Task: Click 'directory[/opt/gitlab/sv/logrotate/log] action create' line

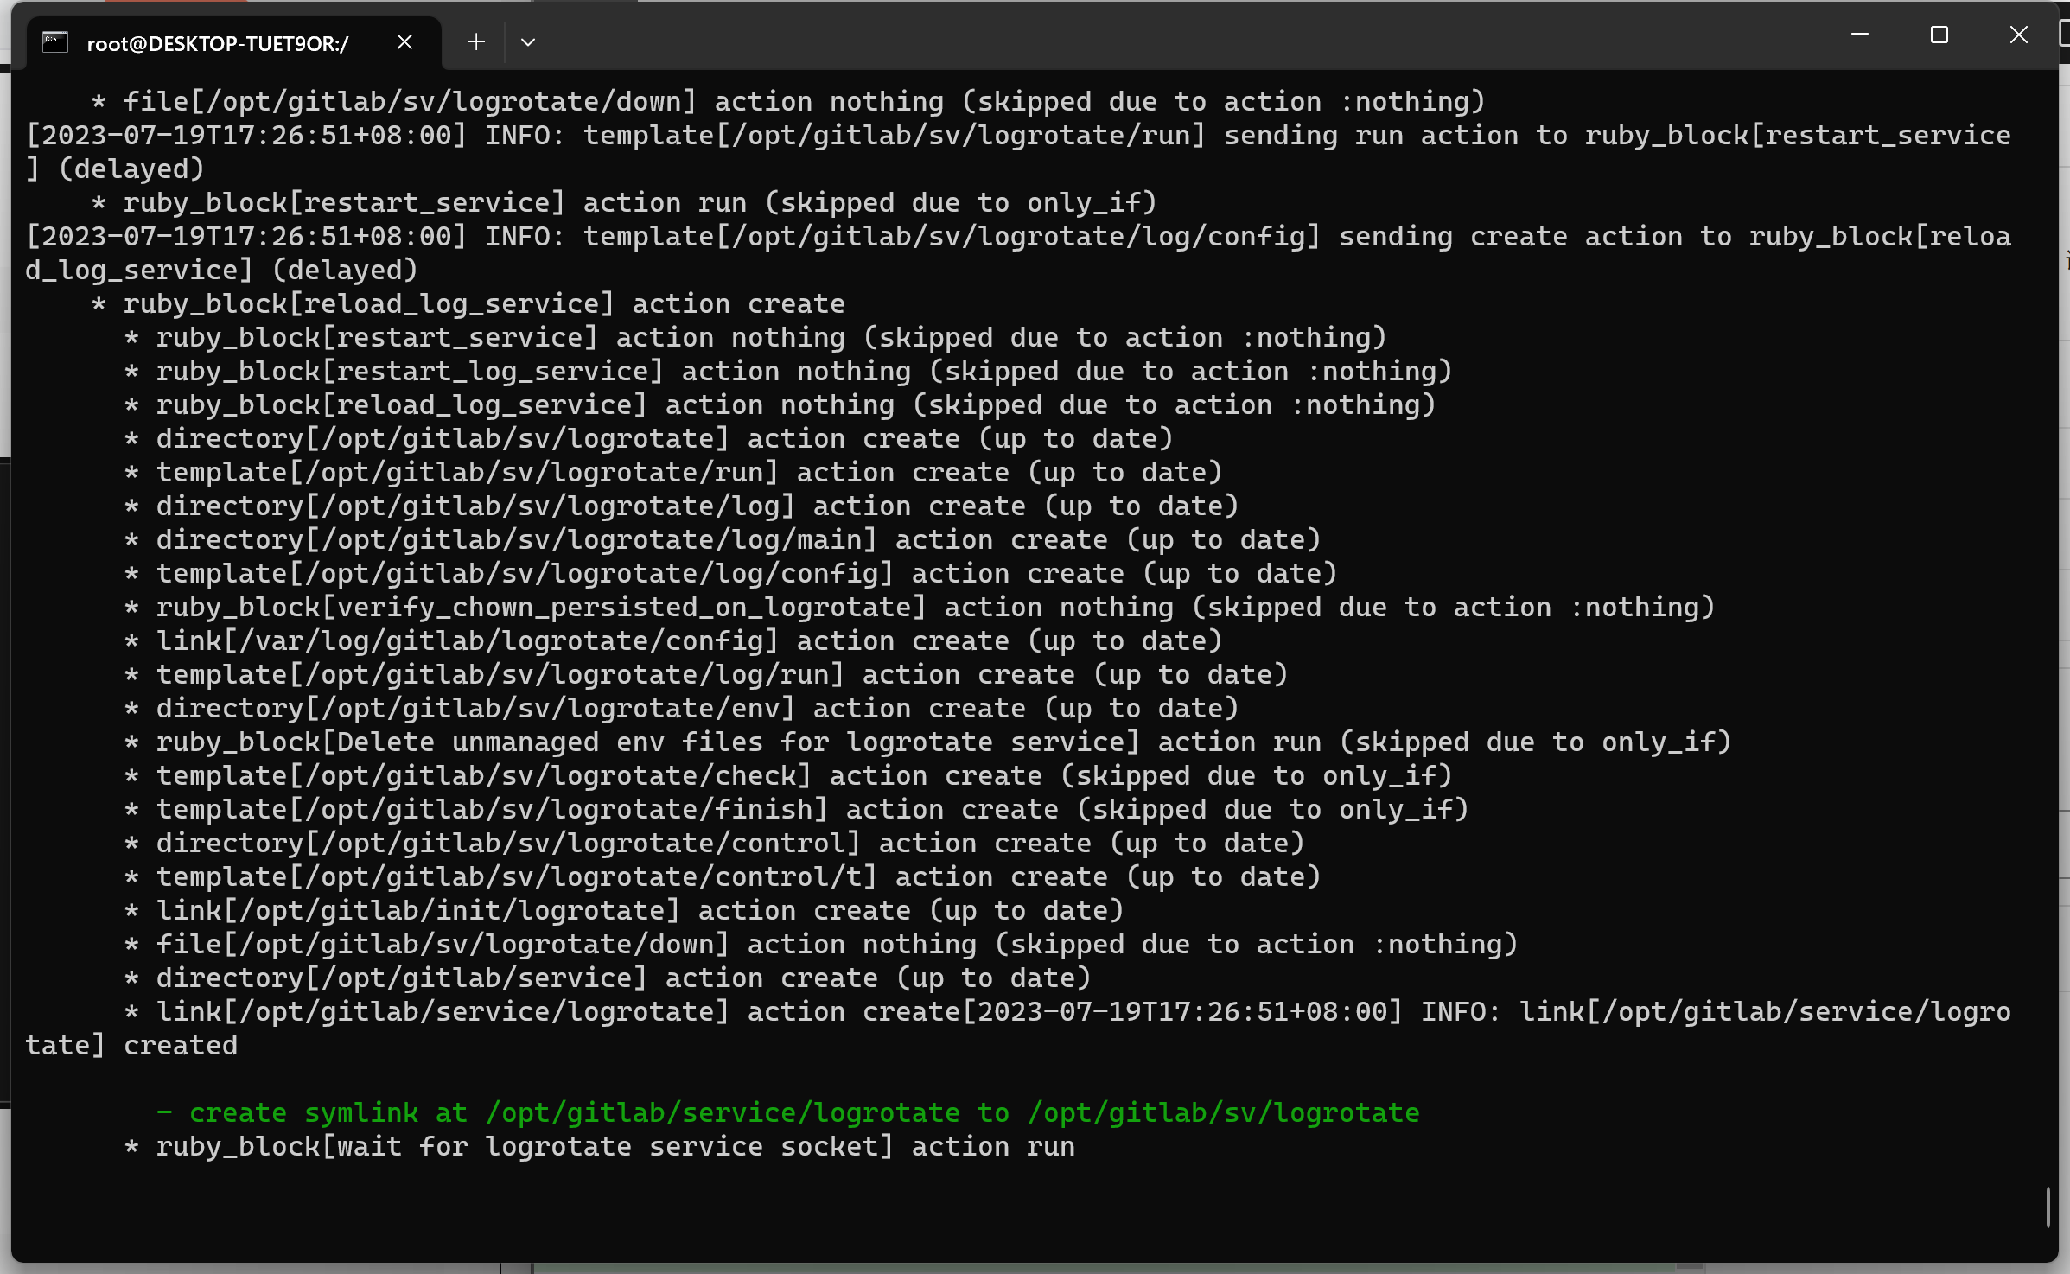Action: (x=681, y=506)
